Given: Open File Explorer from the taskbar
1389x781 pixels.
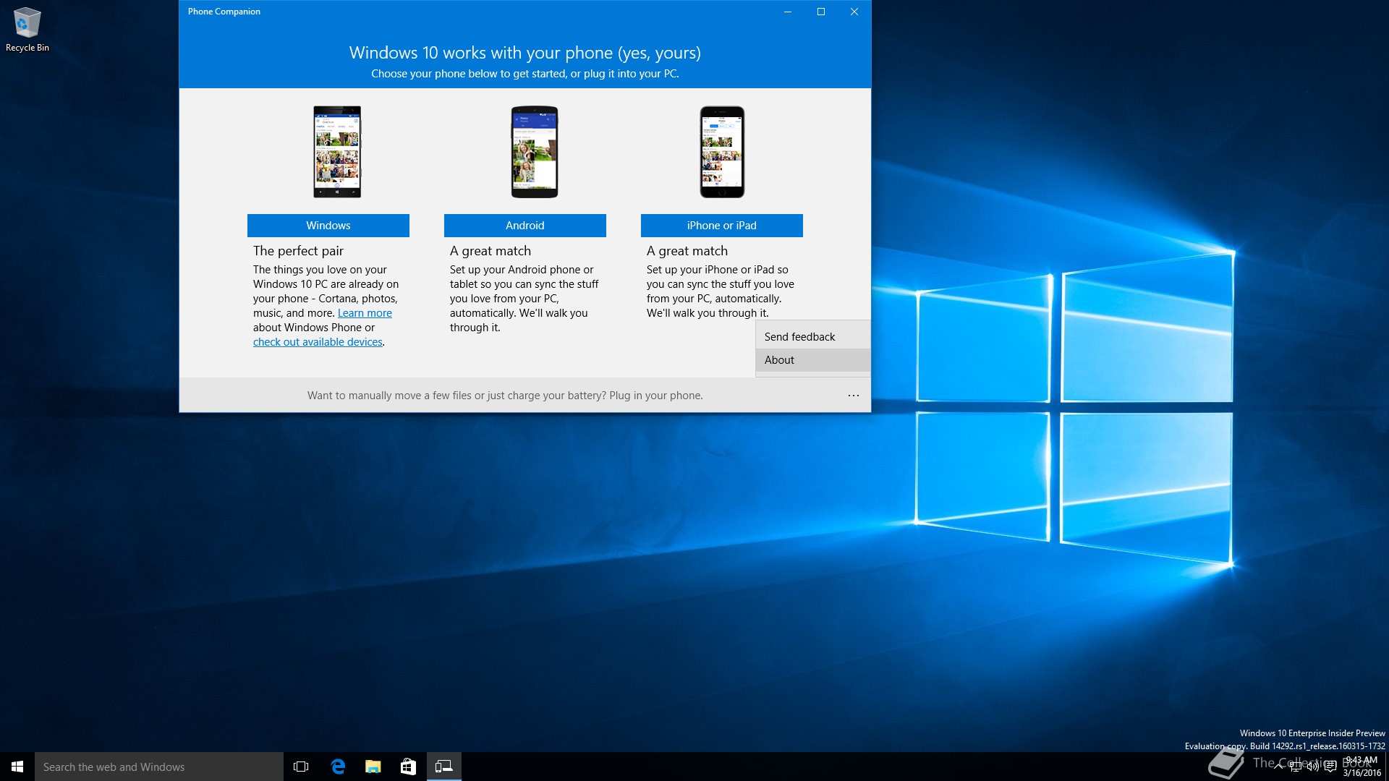Looking at the screenshot, I should pos(373,767).
